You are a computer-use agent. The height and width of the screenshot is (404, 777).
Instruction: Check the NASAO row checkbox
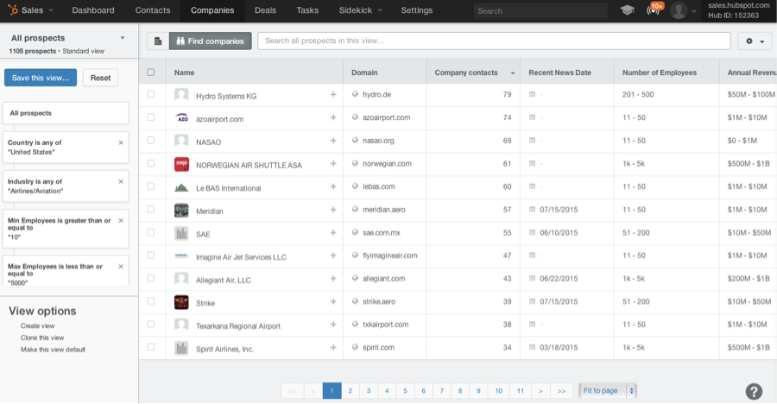pyautogui.click(x=150, y=141)
